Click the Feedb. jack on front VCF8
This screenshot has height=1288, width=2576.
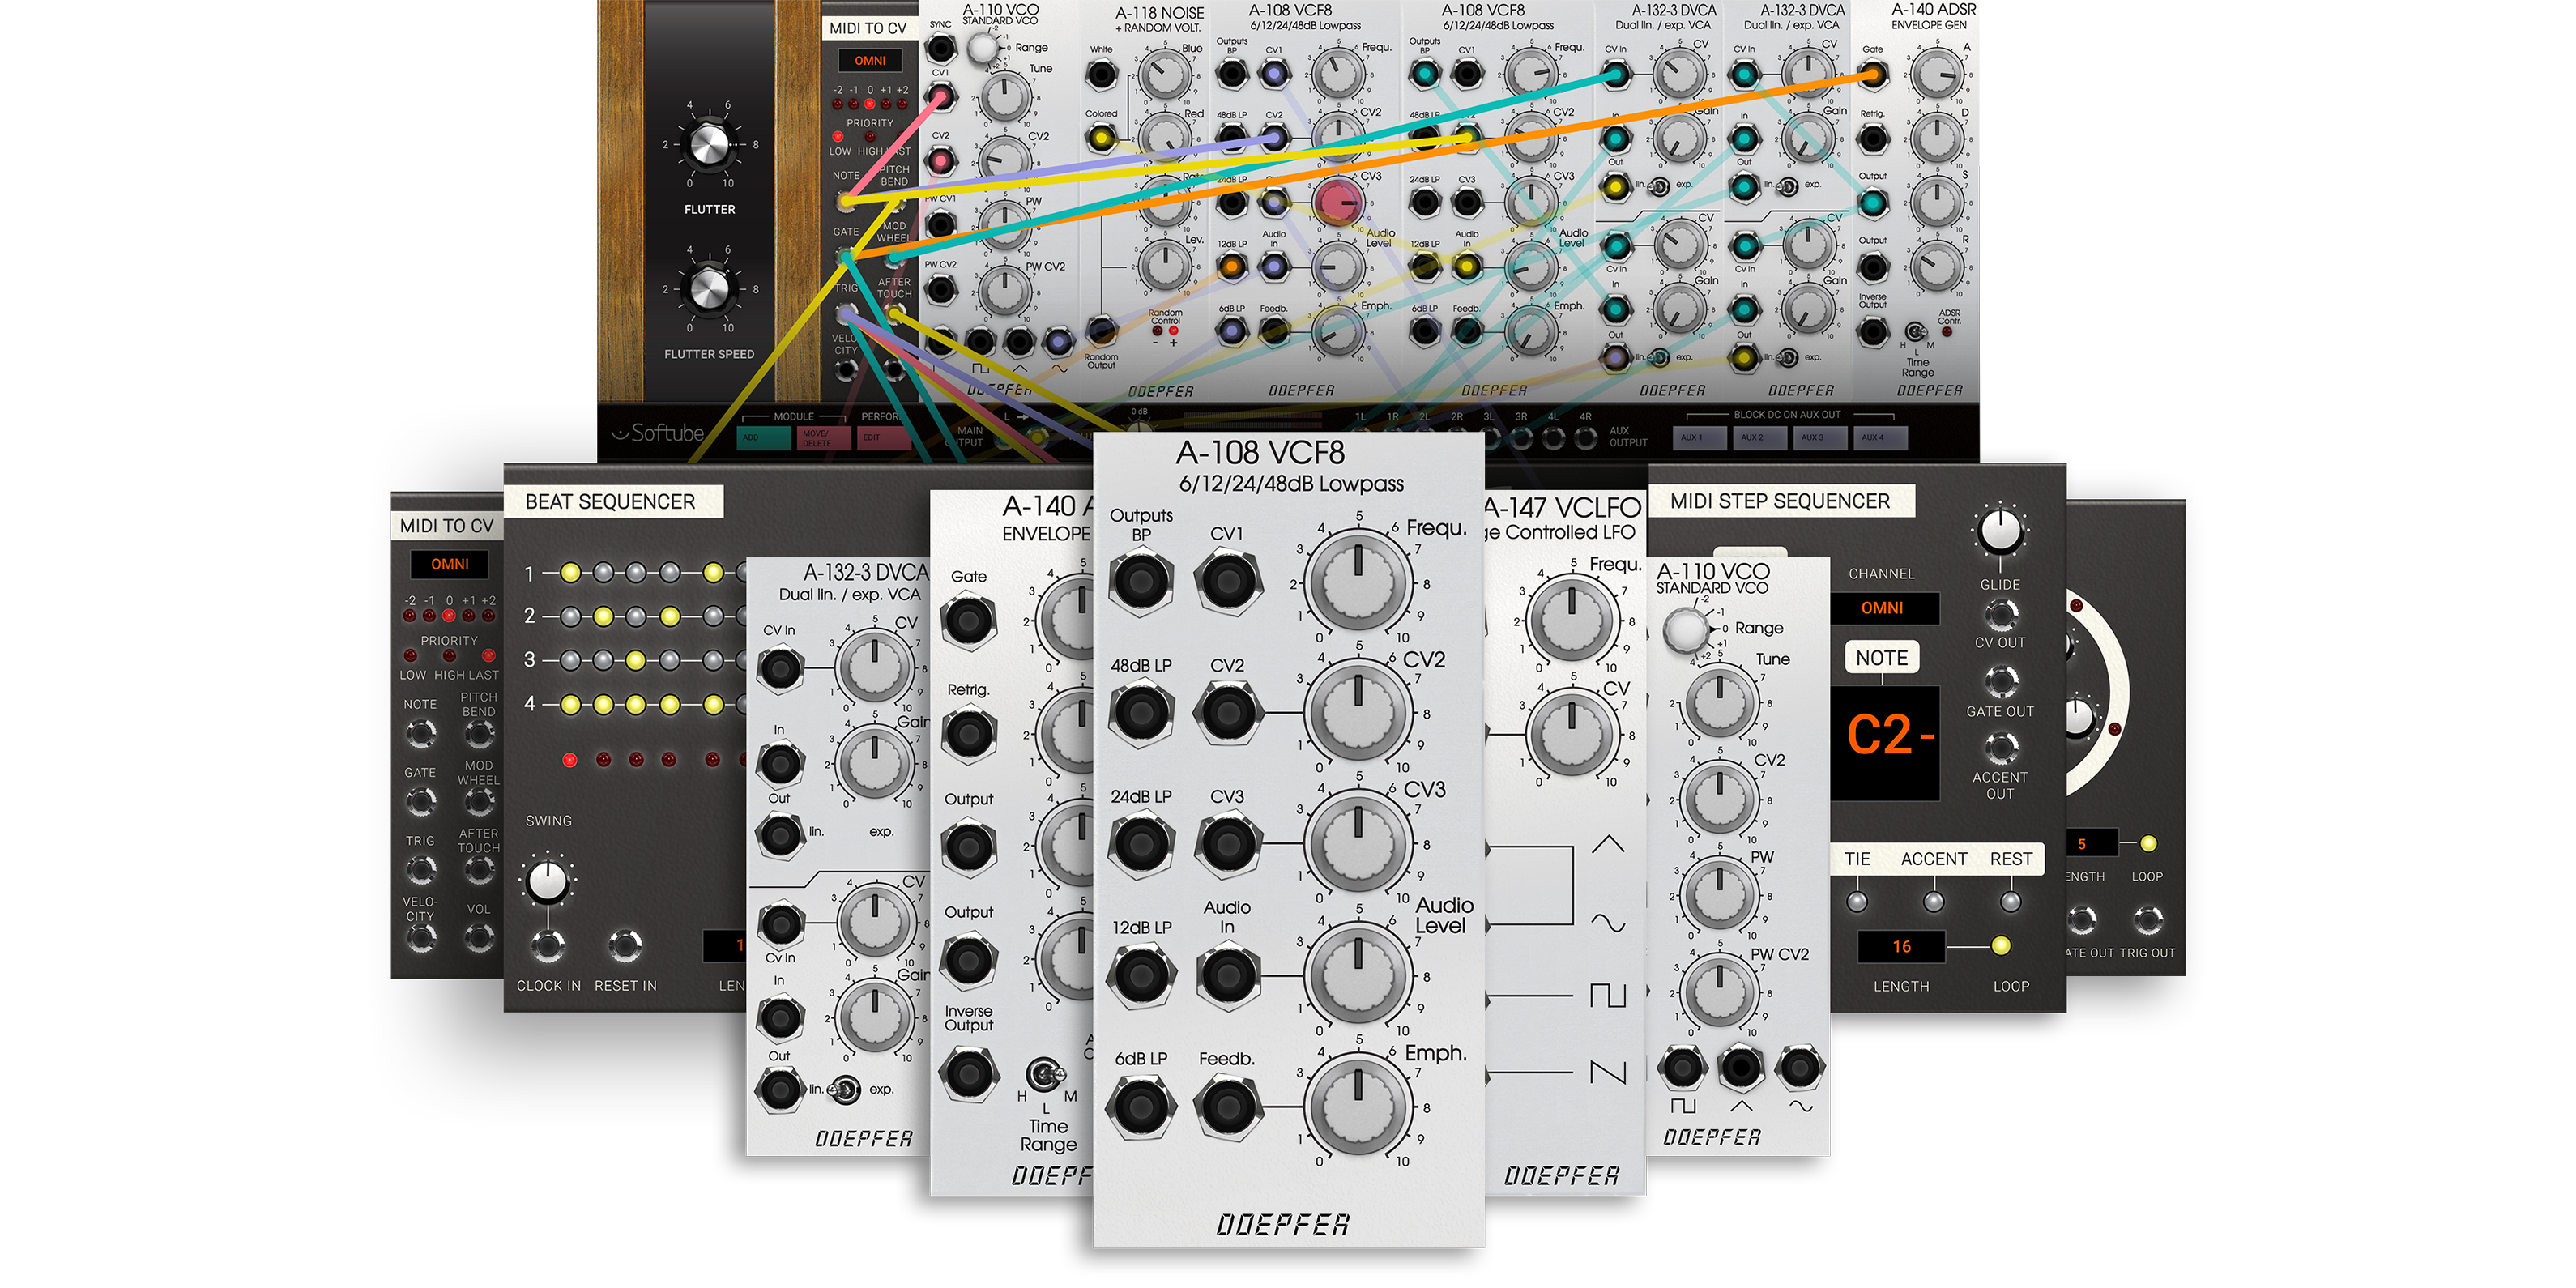1227,1106
